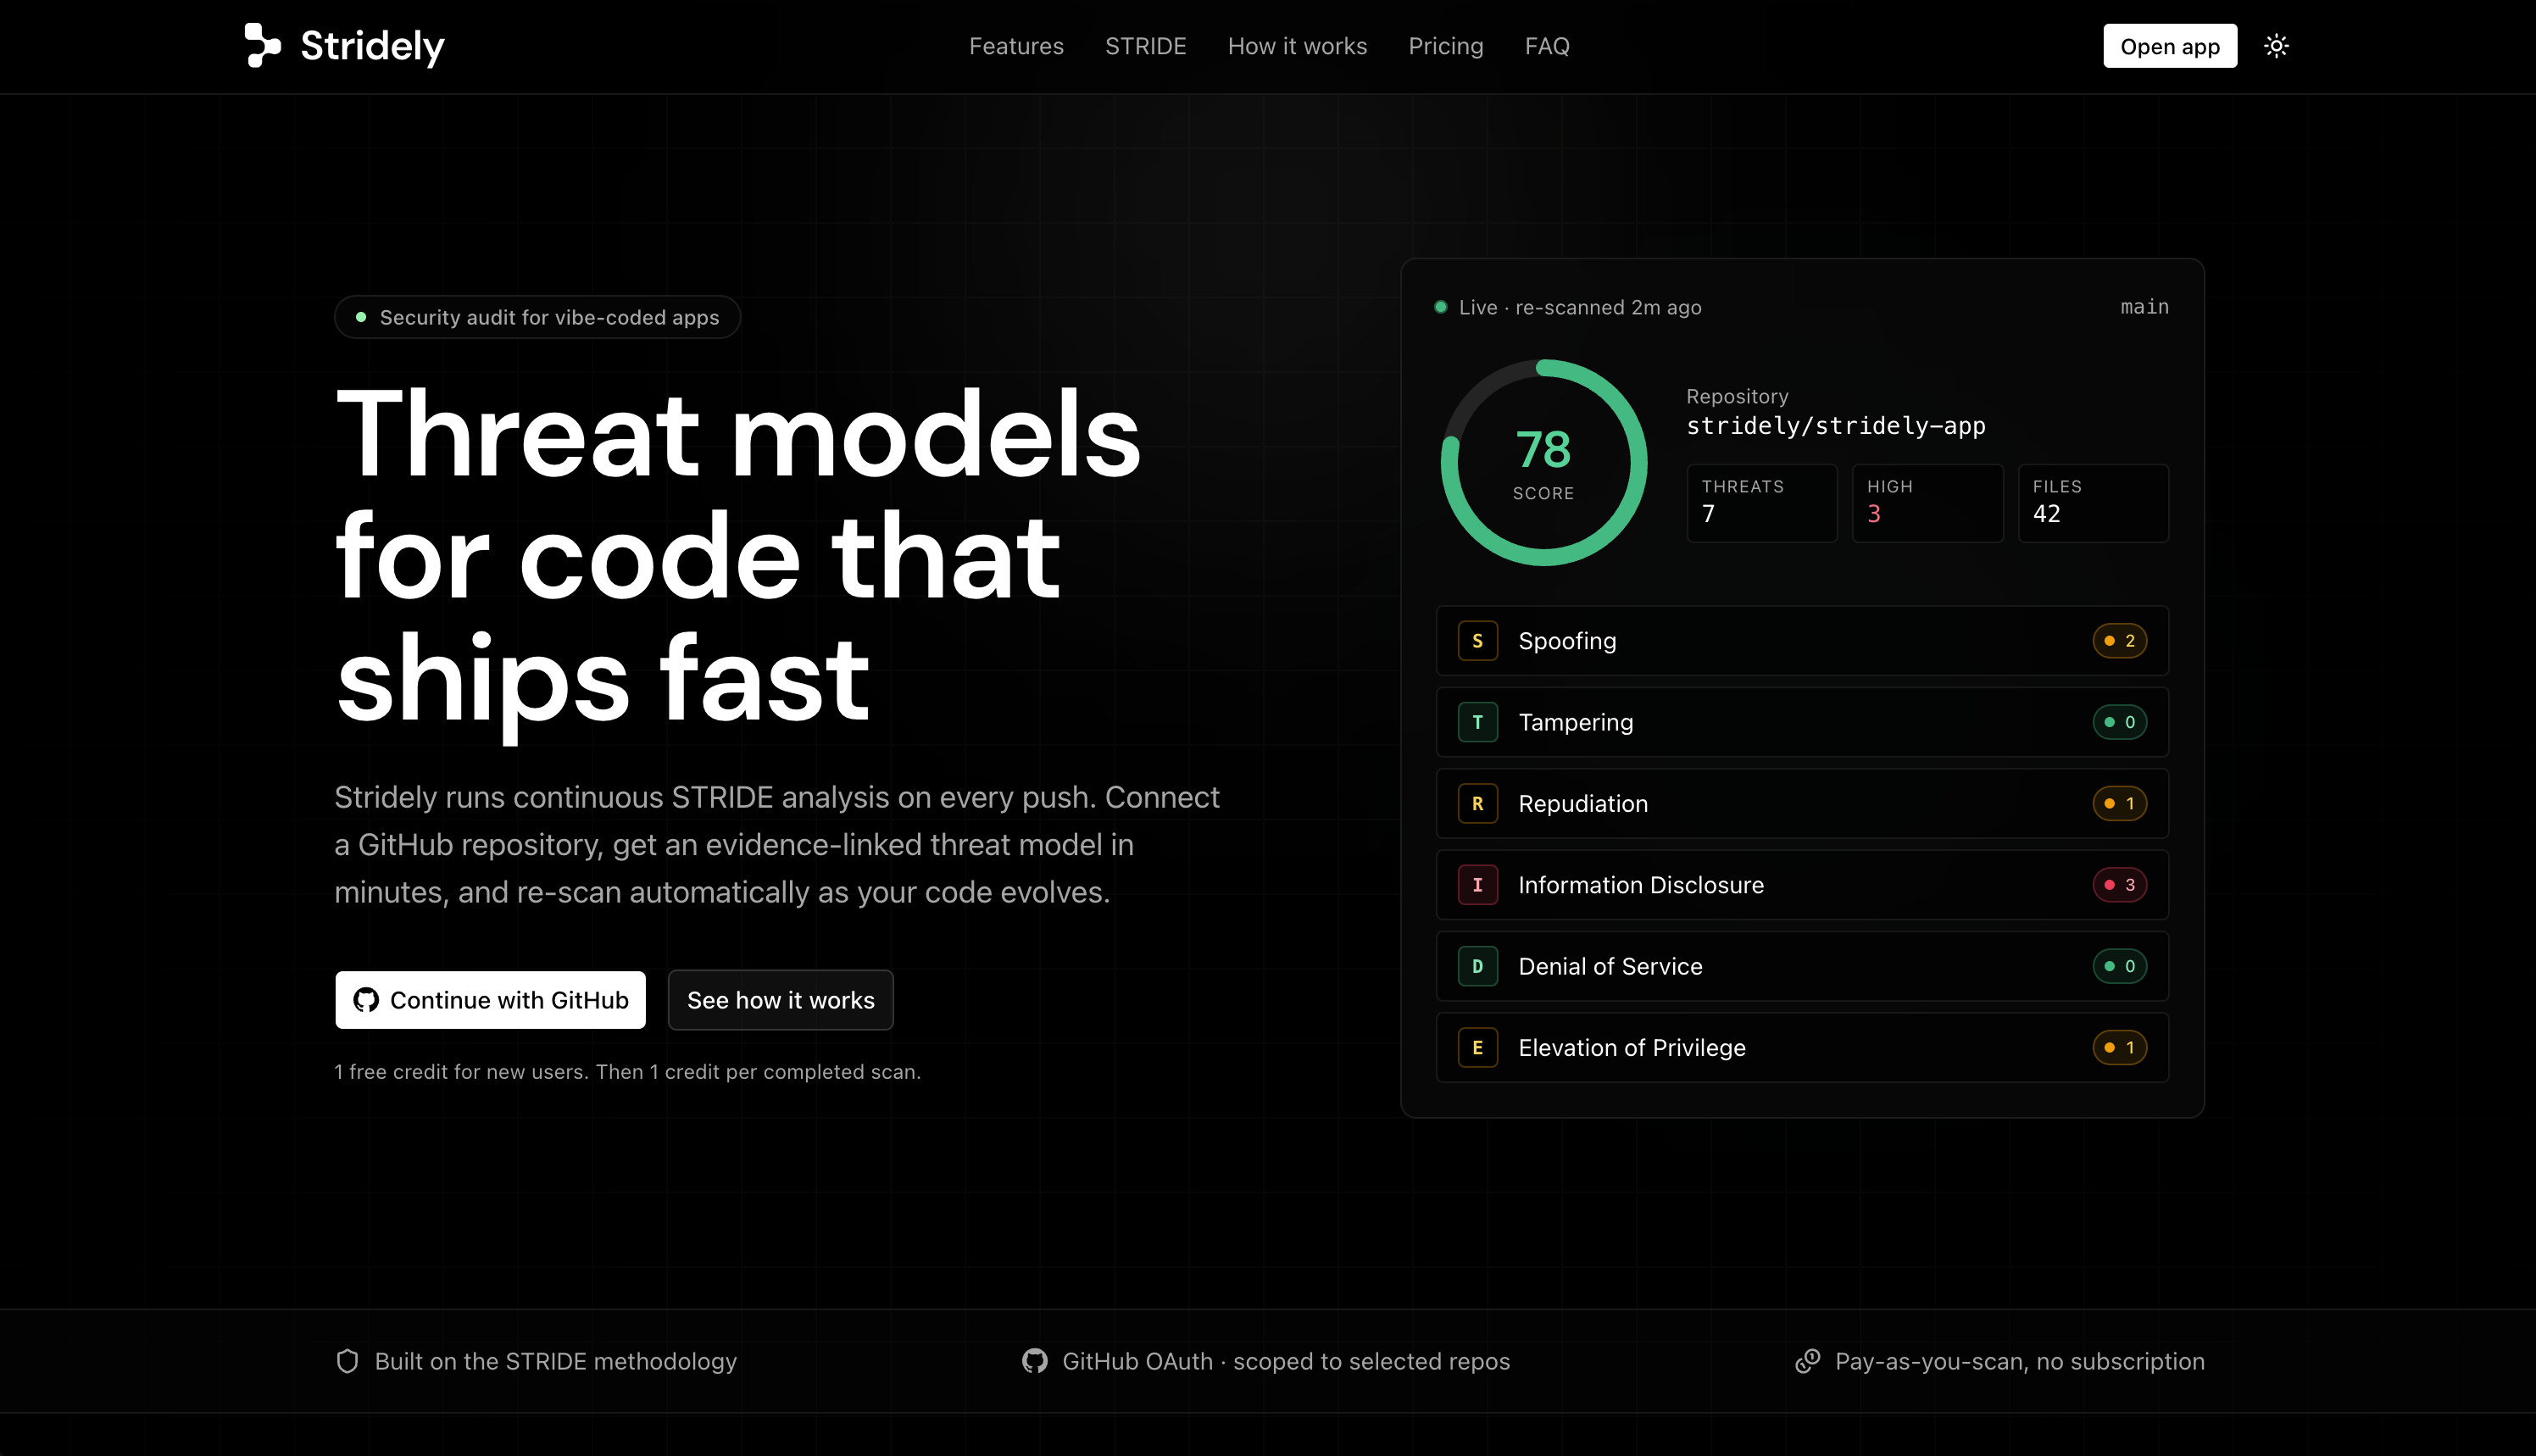Screen dimensions: 2536x1456
Task: Click the coins icon beside Pay-as-you-scan
Action: point(1808,1361)
